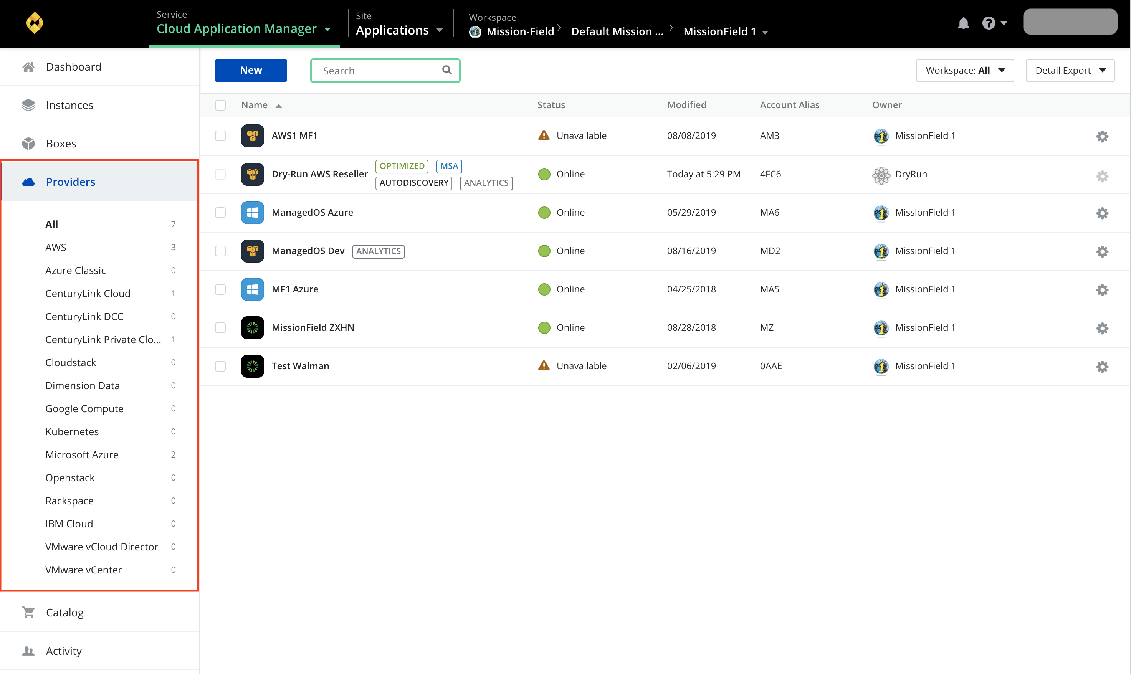
Task: Sort by the Modified column header
Action: 686,105
